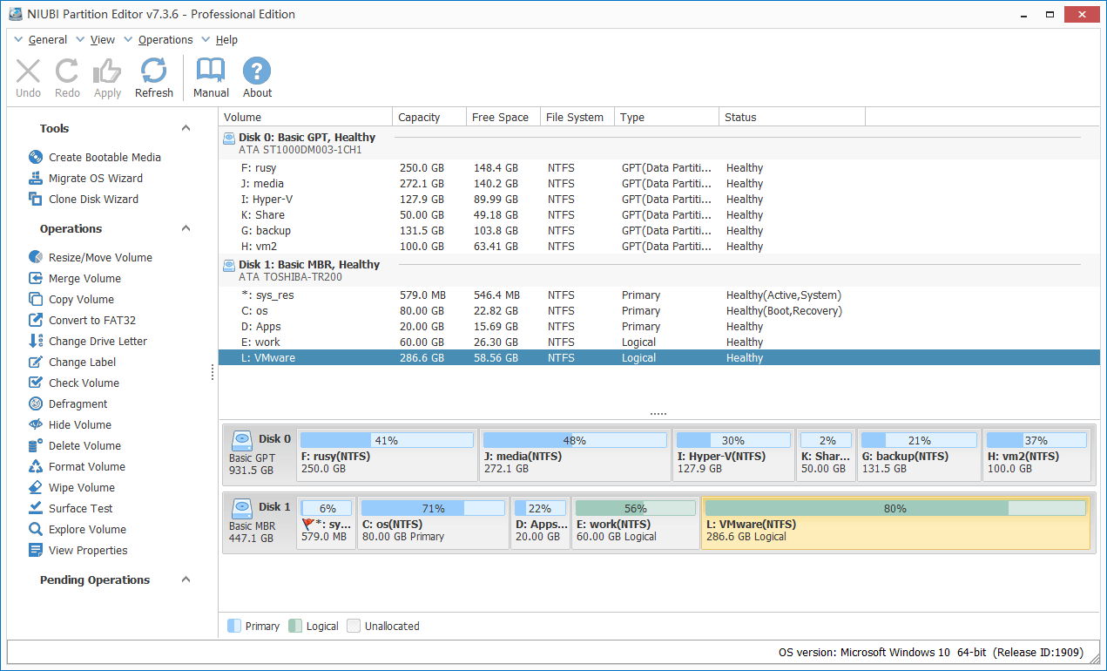This screenshot has height=671, width=1107.
Task: Click the Merge Volume icon
Action: click(x=36, y=278)
